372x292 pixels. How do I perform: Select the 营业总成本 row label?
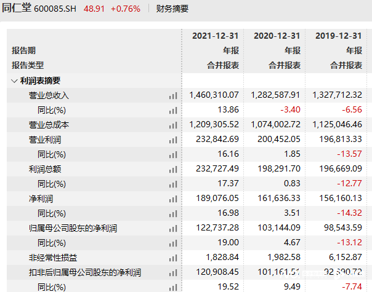[49, 125]
